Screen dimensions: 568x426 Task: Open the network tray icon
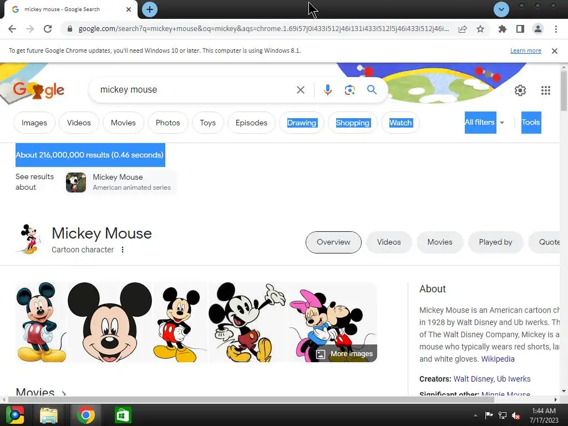click(503, 415)
